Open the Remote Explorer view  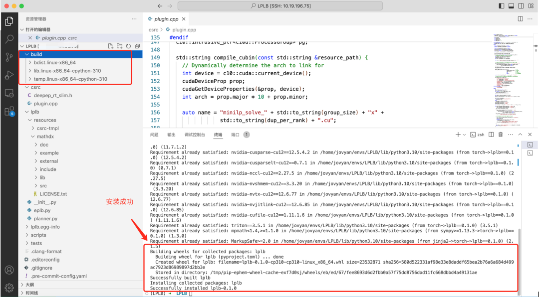click(9, 93)
